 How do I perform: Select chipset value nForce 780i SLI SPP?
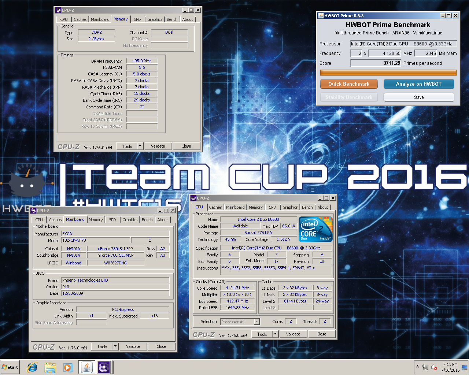coord(115,249)
